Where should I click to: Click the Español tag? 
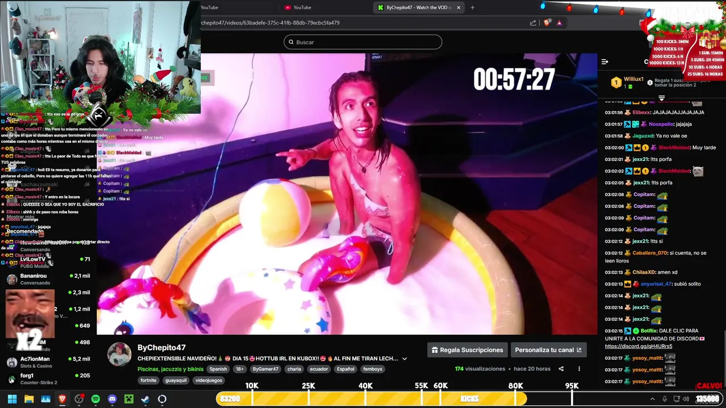(x=345, y=369)
